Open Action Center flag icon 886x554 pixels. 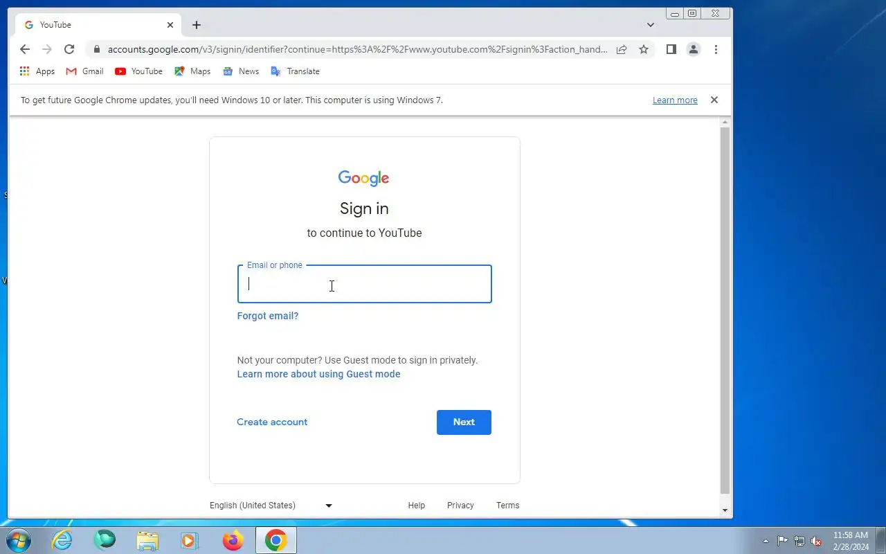(782, 541)
